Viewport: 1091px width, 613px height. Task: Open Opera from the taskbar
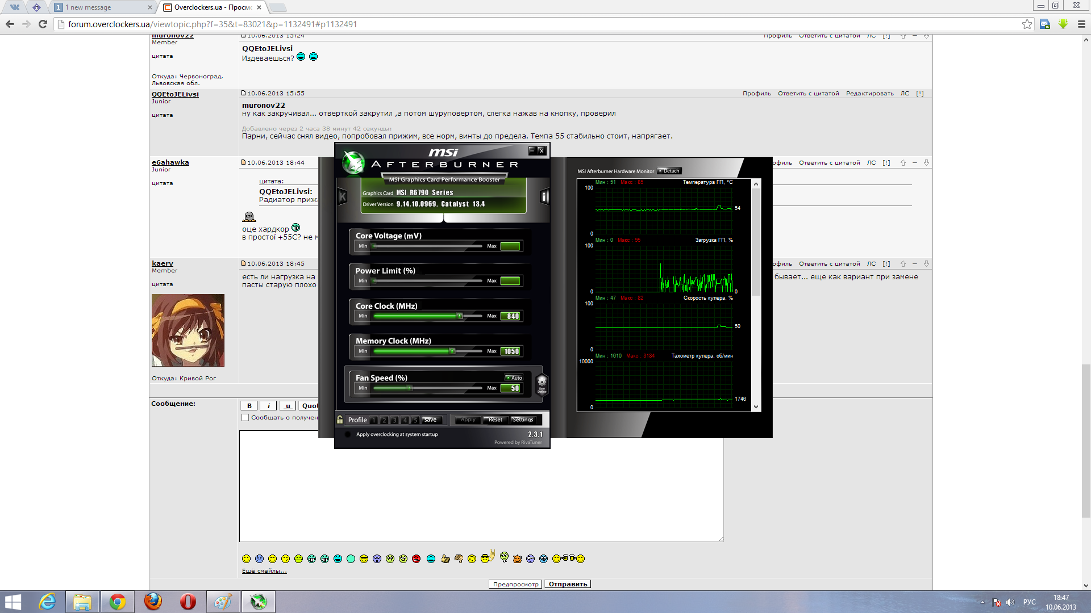[x=188, y=602]
